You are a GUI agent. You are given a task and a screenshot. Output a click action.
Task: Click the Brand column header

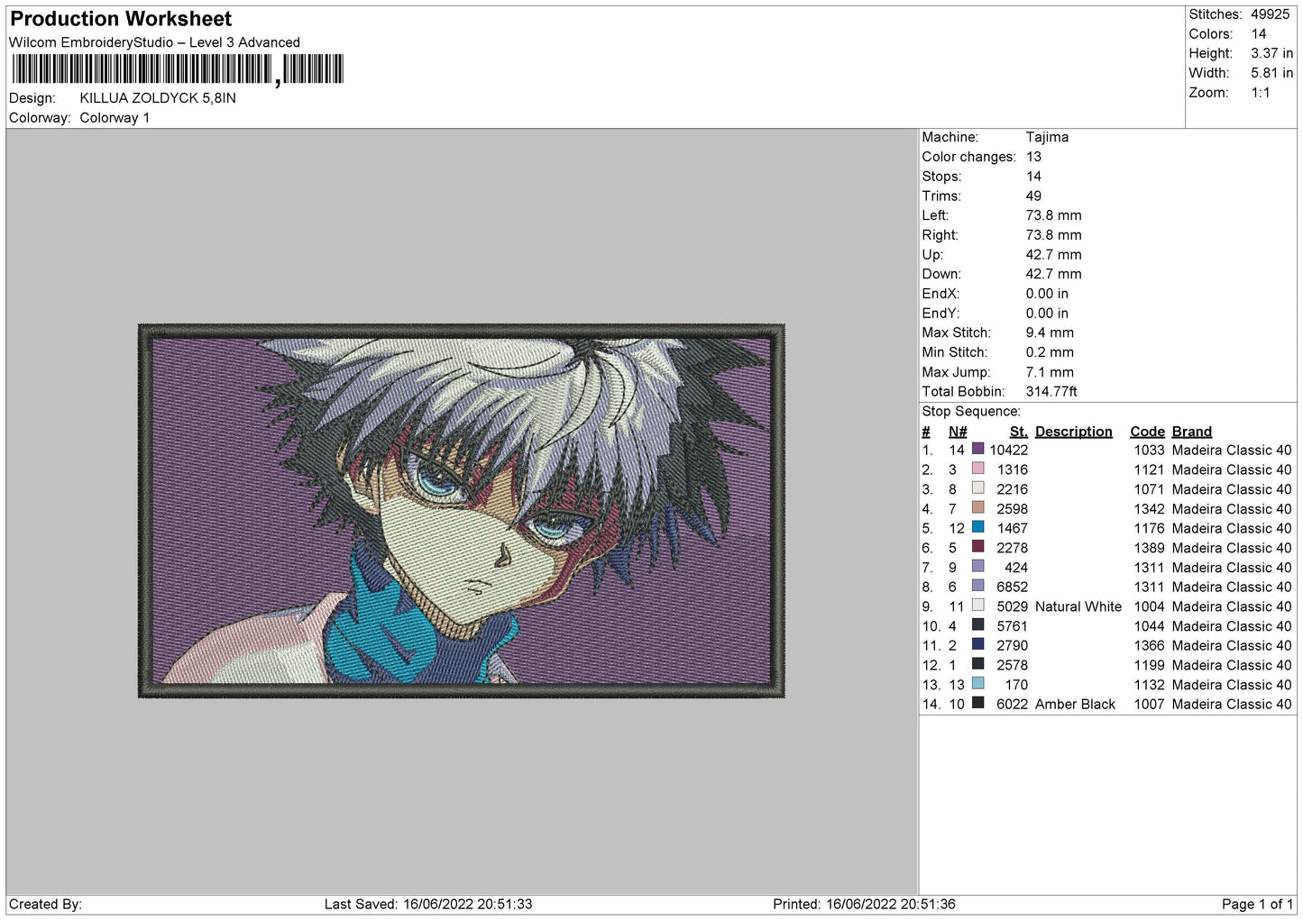1191,432
